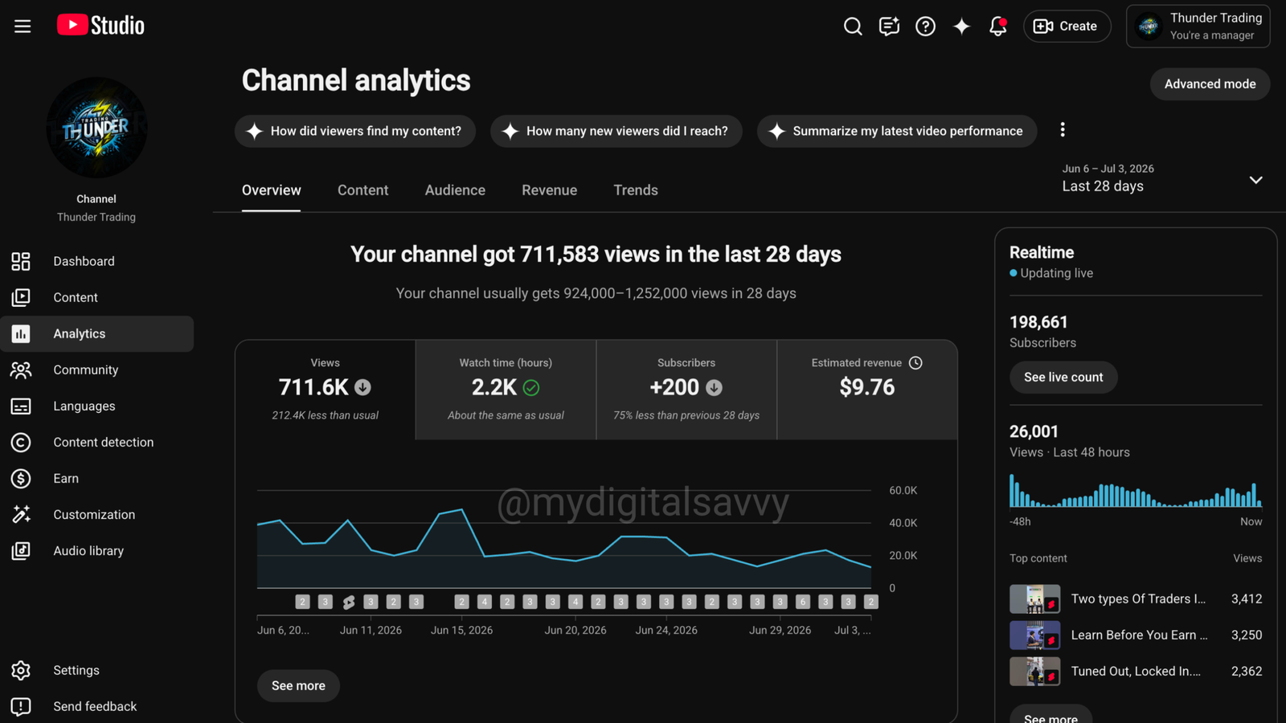Viewport: 1286px width, 723px height.
Task: Click the See more button below the chart
Action: click(x=298, y=685)
